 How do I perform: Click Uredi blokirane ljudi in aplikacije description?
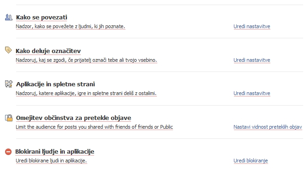tap(51, 161)
